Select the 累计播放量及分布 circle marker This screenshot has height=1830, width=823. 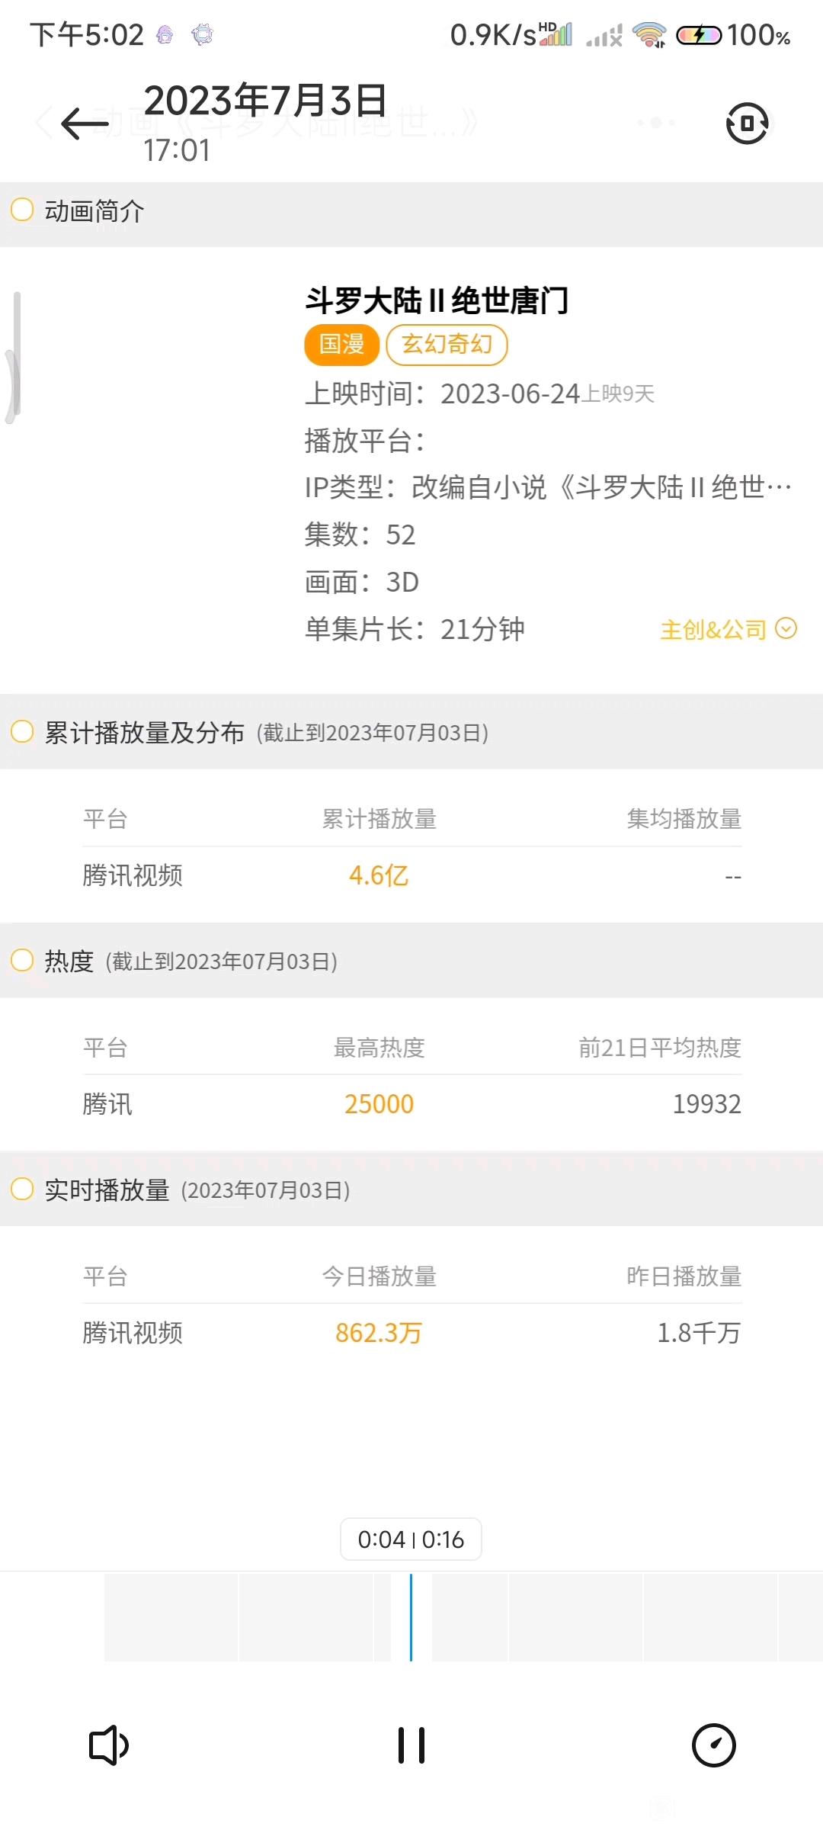point(22,732)
